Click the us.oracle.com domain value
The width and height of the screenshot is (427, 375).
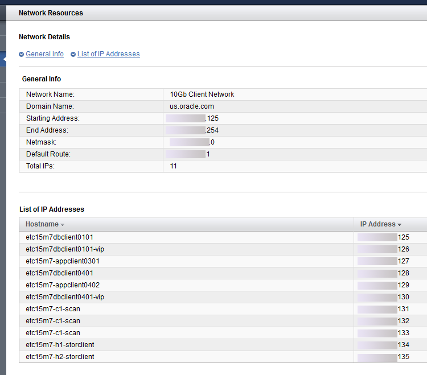point(192,106)
